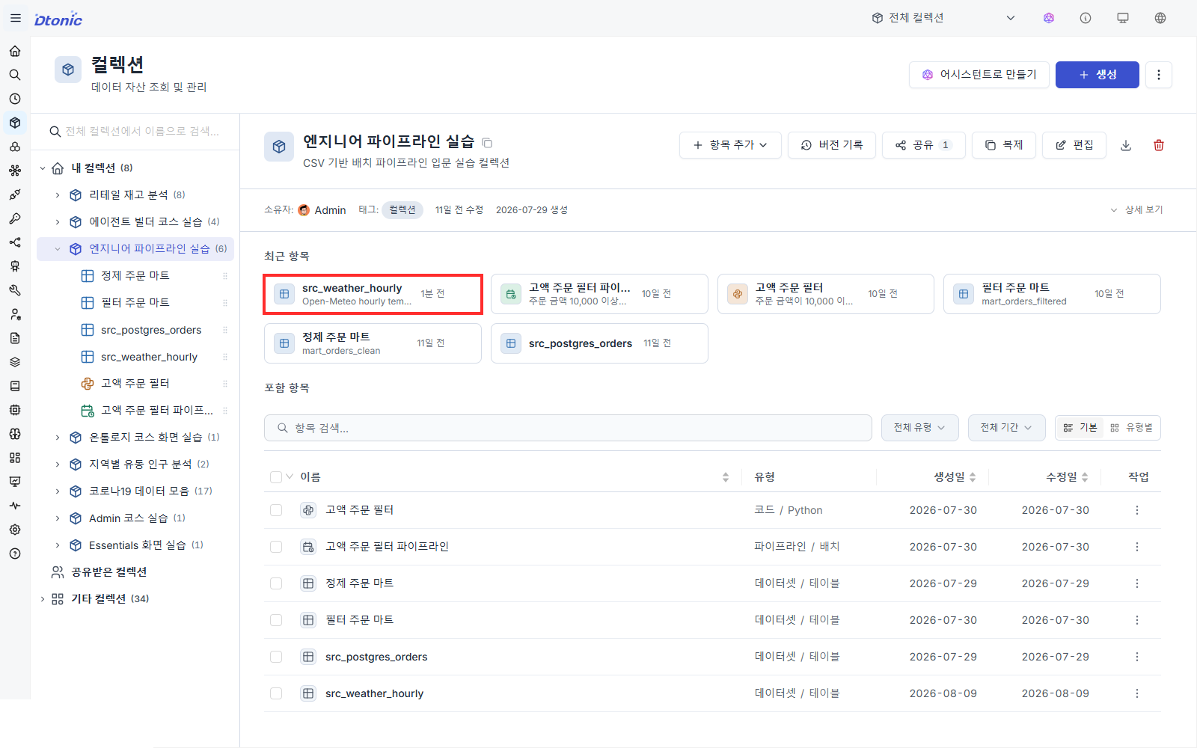This screenshot has width=1197, height=748.
Task: Select 공유받은 컬렉션 in tree
Action: point(108,572)
